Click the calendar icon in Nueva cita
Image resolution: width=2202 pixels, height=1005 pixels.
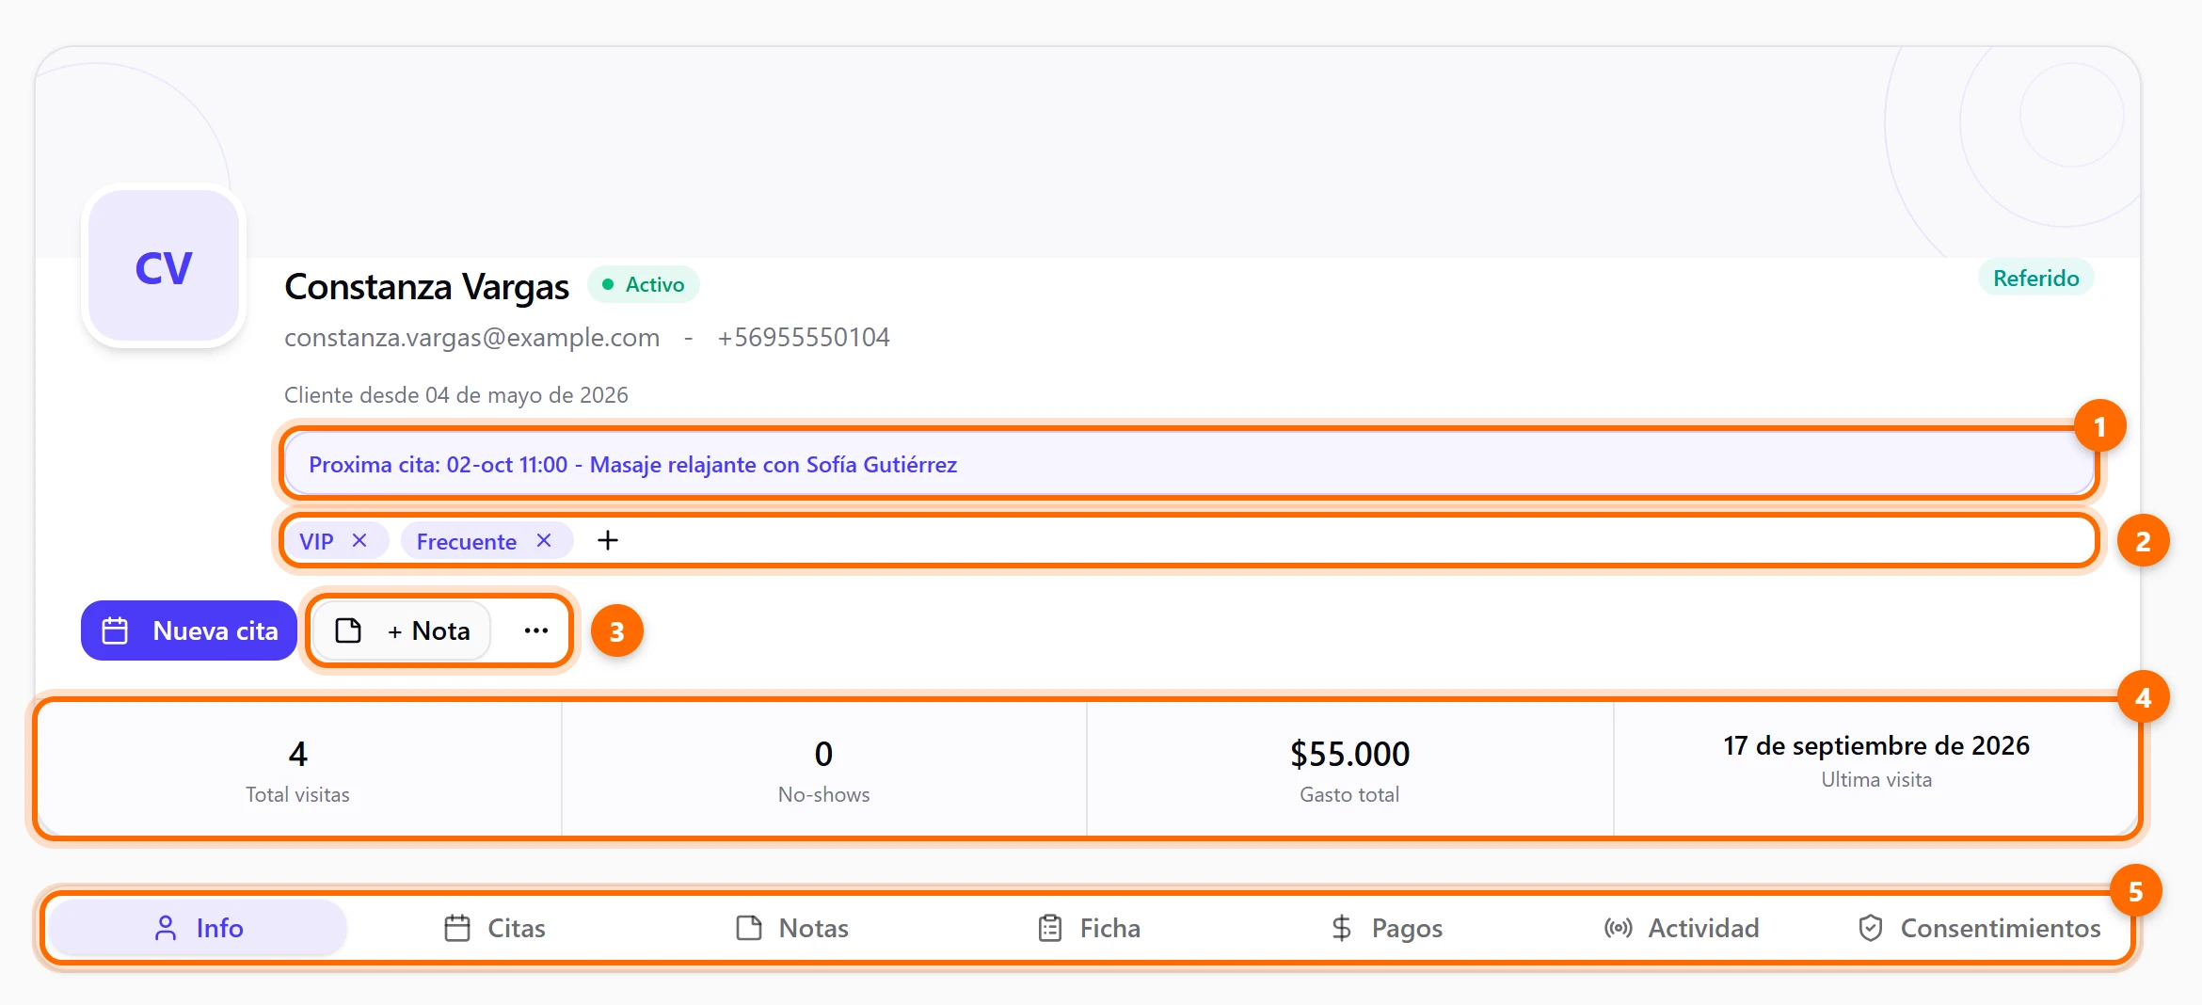pos(115,630)
